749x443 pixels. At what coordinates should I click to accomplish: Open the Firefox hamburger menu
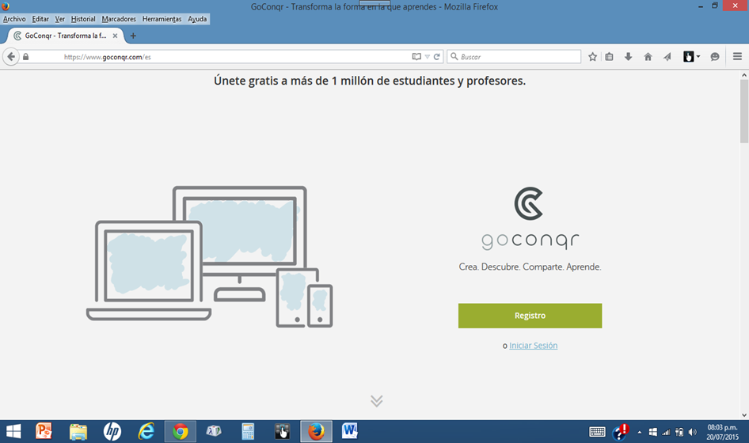(737, 56)
